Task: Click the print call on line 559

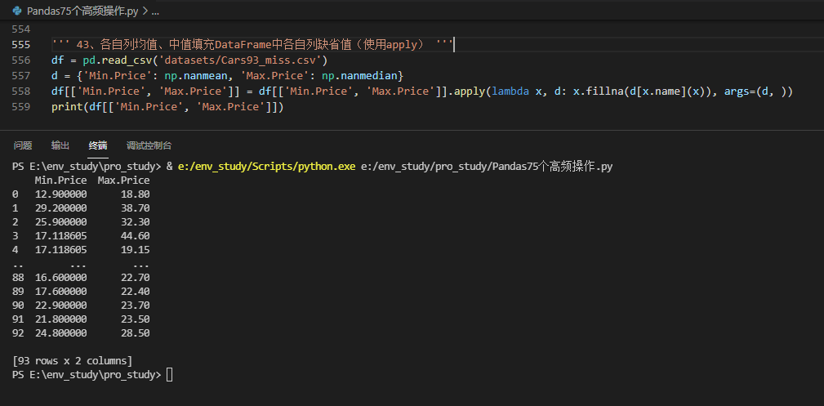Action: [x=67, y=107]
